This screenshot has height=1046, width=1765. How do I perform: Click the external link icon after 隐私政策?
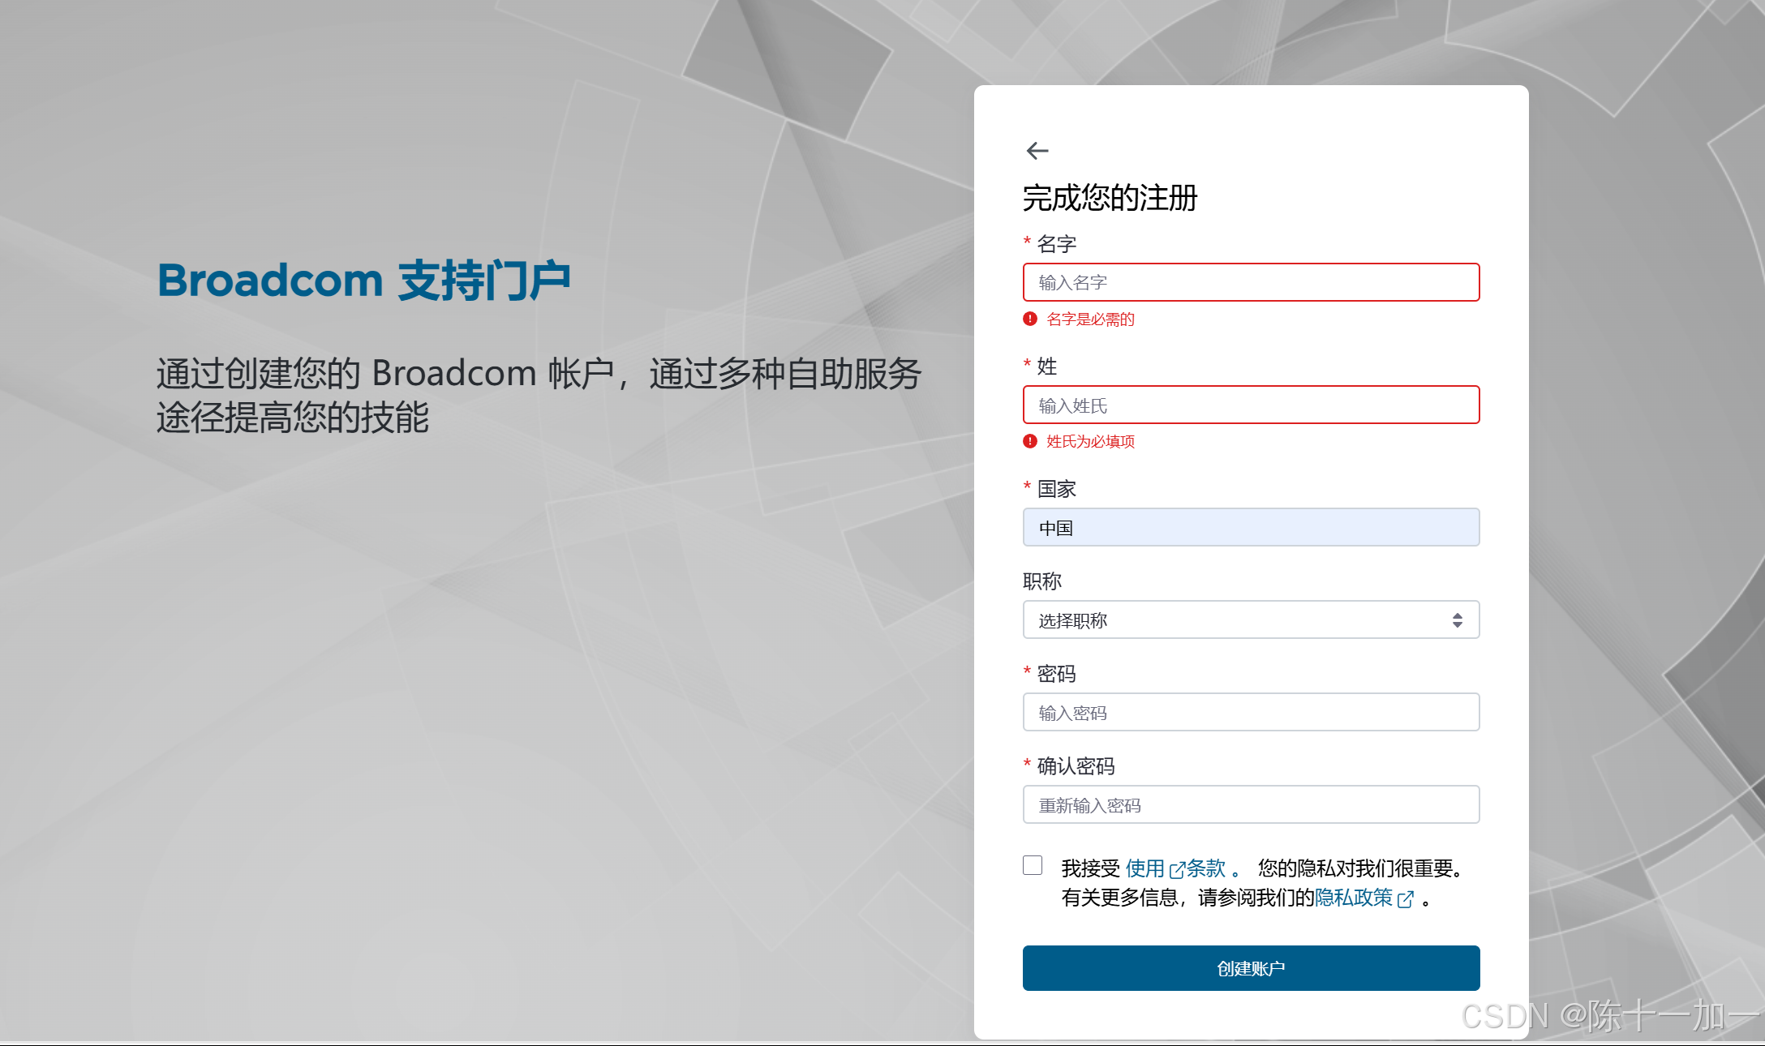tap(1406, 899)
